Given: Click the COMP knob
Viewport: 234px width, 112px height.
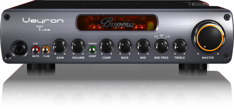Looking at the screenshot, I should 106,46.
